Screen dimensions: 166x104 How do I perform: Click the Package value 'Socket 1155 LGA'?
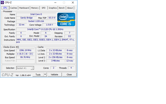(x=36, y=21)
